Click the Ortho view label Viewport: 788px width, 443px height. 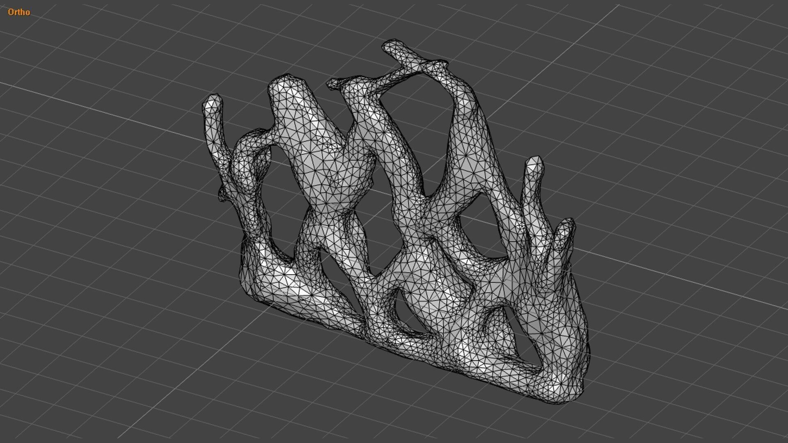click(x=19, y=12)
